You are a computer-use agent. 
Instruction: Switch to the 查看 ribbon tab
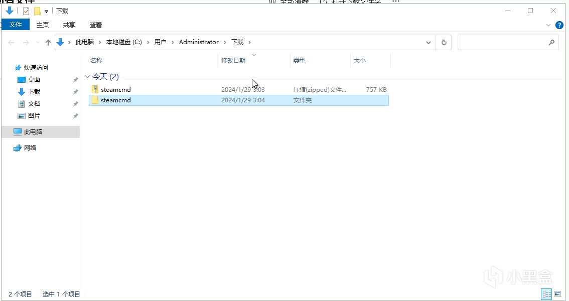coord(96,25)
